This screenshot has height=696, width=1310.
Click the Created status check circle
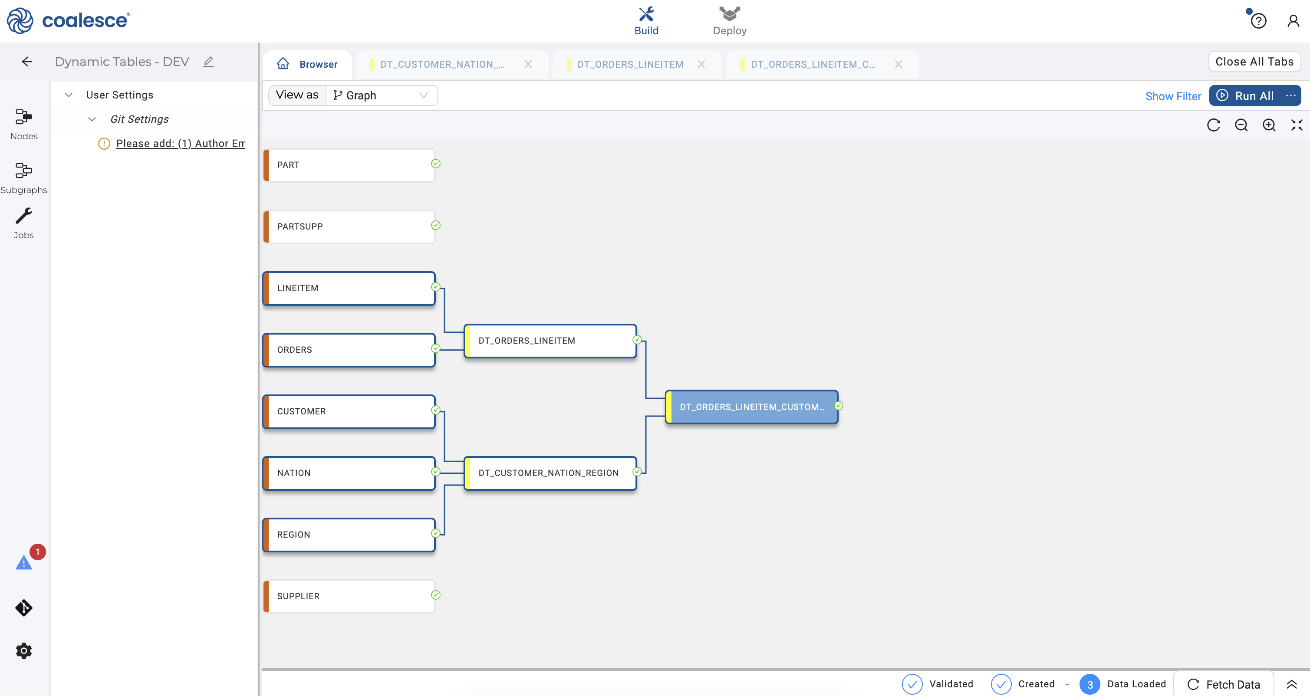1001,684
